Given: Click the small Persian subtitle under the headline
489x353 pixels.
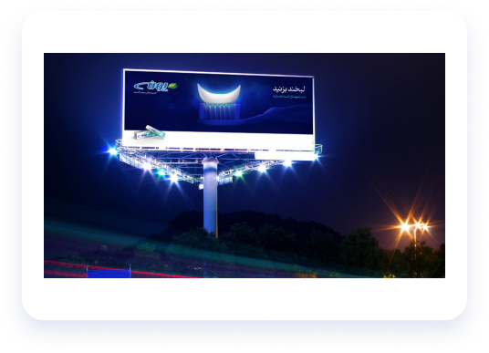Looking at the screenshot, I should point(289,97).
